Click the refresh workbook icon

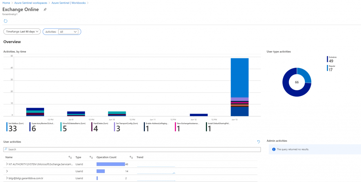[x=6, y=21]
